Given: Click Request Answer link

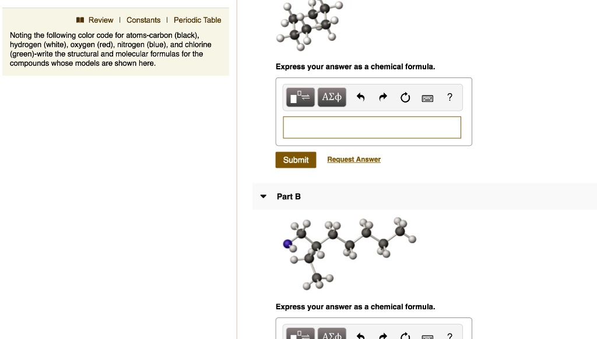Looking at the screenshot, I should 354,160.
